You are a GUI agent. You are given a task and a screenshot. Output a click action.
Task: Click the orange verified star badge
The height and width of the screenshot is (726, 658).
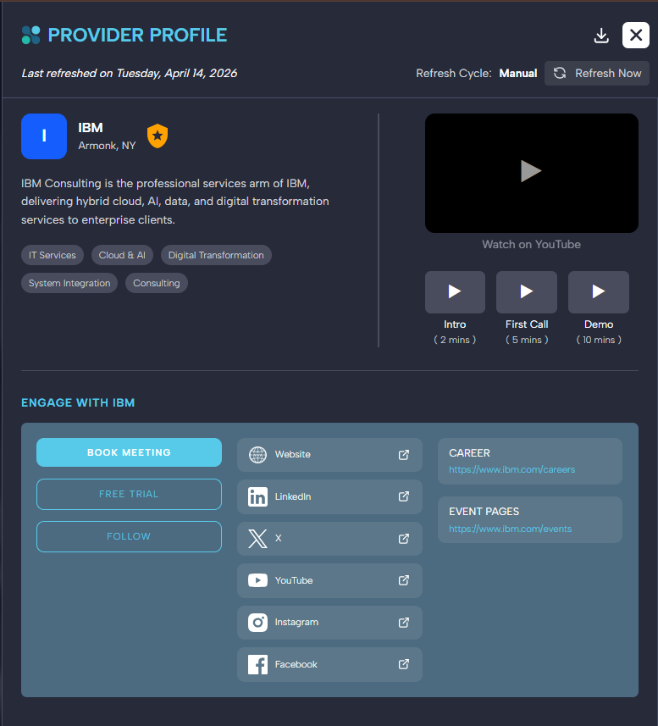[x=158, y=136]
